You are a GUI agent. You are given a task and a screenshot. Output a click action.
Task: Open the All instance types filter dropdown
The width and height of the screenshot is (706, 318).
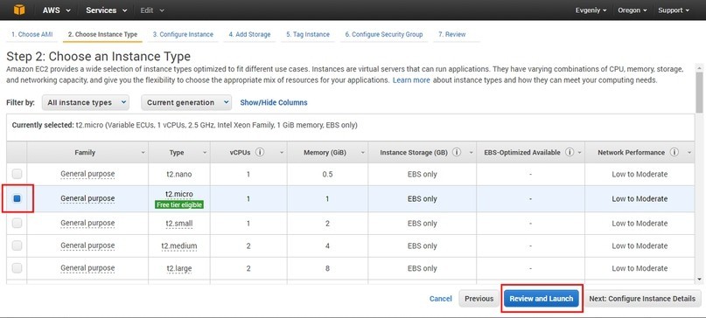pyautogui.click(x=86, y=102)
